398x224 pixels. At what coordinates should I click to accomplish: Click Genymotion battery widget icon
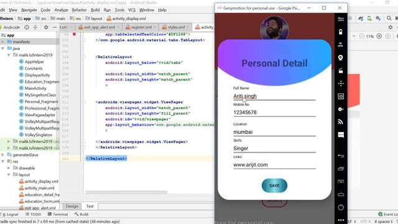pyautogui.click(x=341, y=32)
